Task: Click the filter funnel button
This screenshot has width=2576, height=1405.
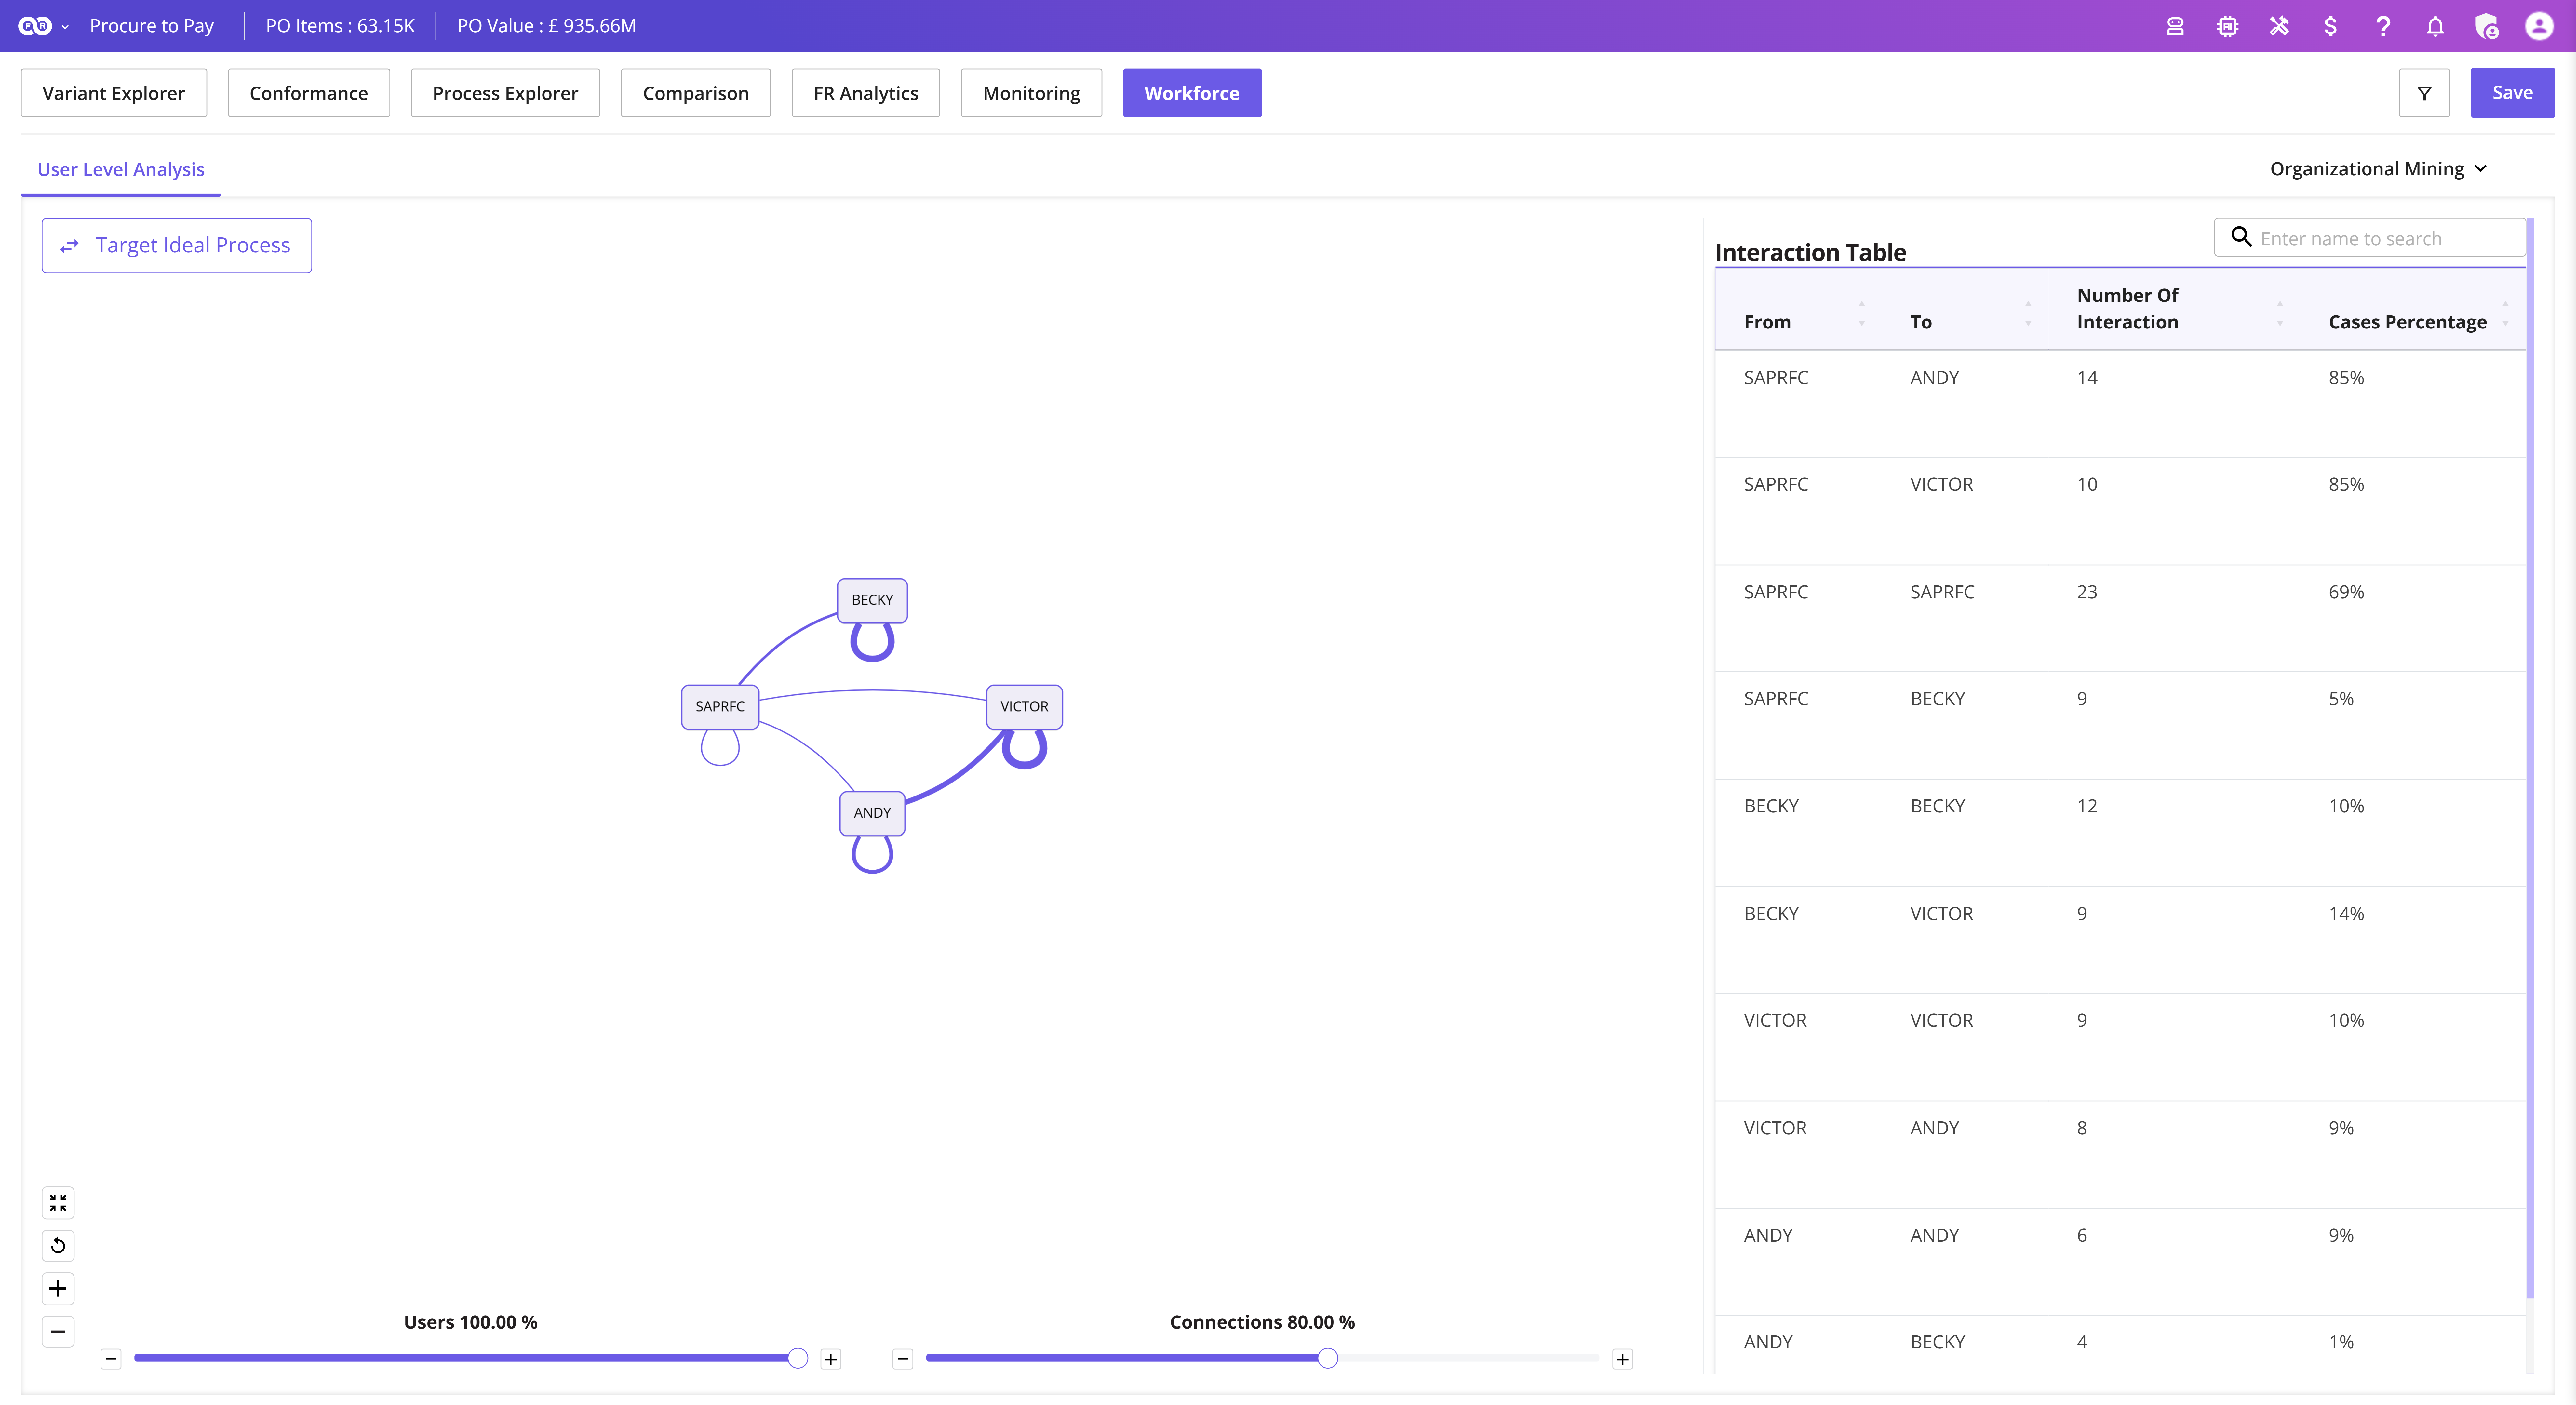Action: pyautogui.click(x=2424, y=93)
